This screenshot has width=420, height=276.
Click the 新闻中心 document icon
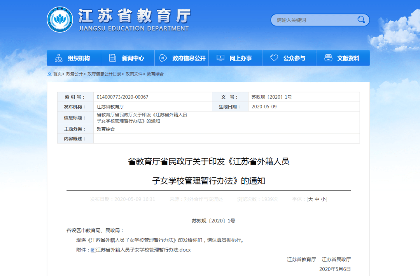(112, 58)
